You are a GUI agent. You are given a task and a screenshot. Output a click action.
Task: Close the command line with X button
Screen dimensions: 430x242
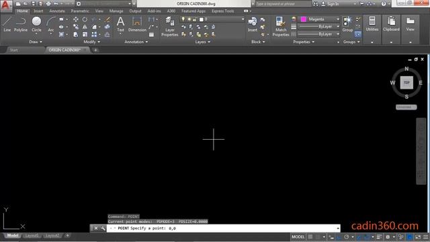[x=96, y=228]
